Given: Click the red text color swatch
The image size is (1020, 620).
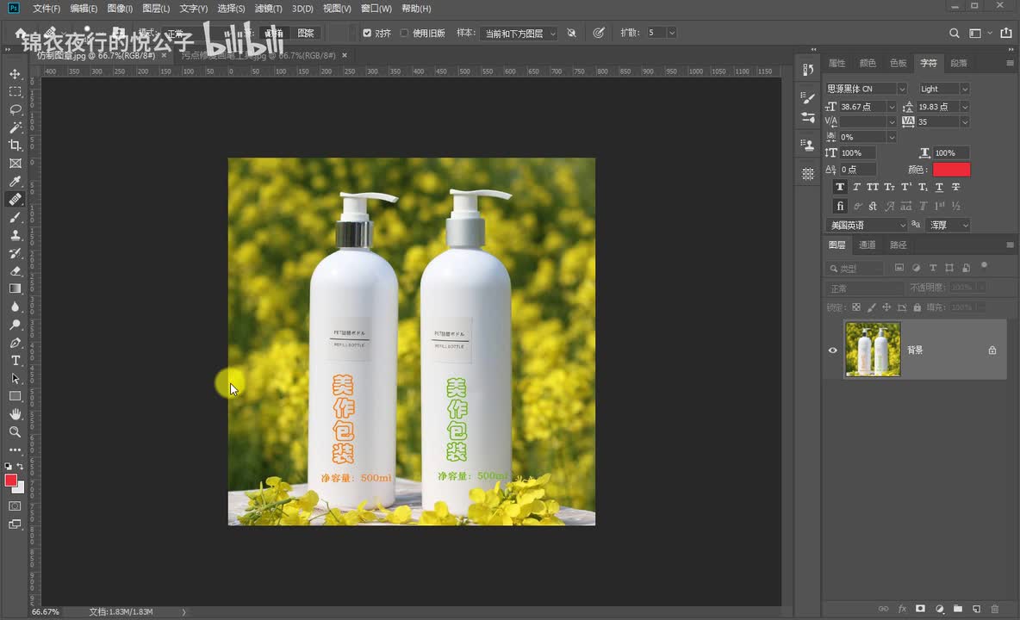Looking at the screenshot, I should coord(951,170).
